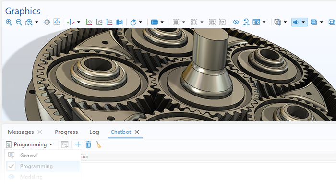336x192 pixels.
Task: Click the View Hidden Only eye icon
Action: (x=256, y=22)
